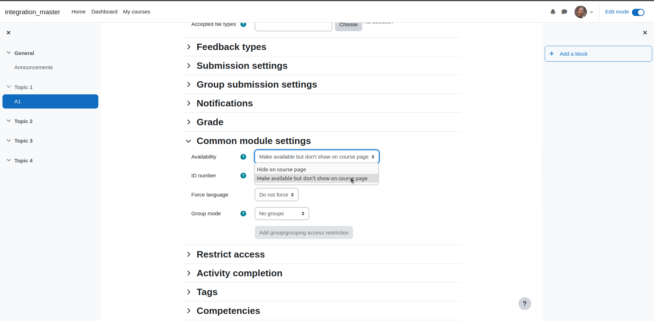
Task: Open the messaging chat bubble icon
Action: click(564, 12)
